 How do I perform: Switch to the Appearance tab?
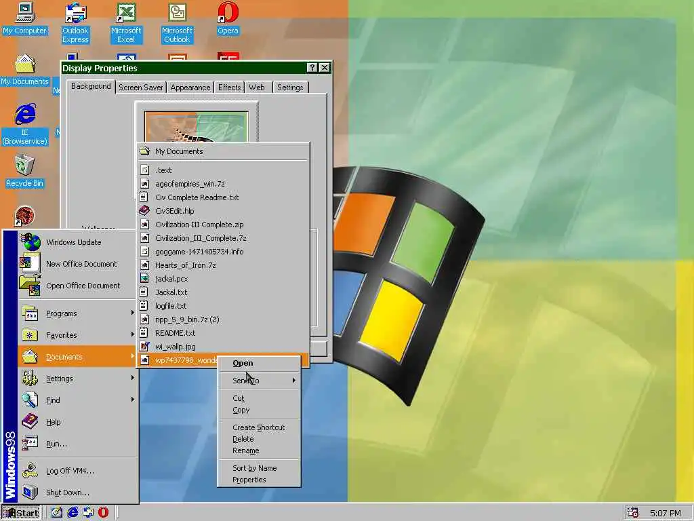(190, 88)
